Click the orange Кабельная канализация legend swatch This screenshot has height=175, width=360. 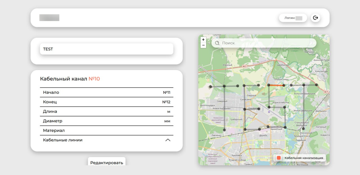pyautogui.click(x=279, y=158)
